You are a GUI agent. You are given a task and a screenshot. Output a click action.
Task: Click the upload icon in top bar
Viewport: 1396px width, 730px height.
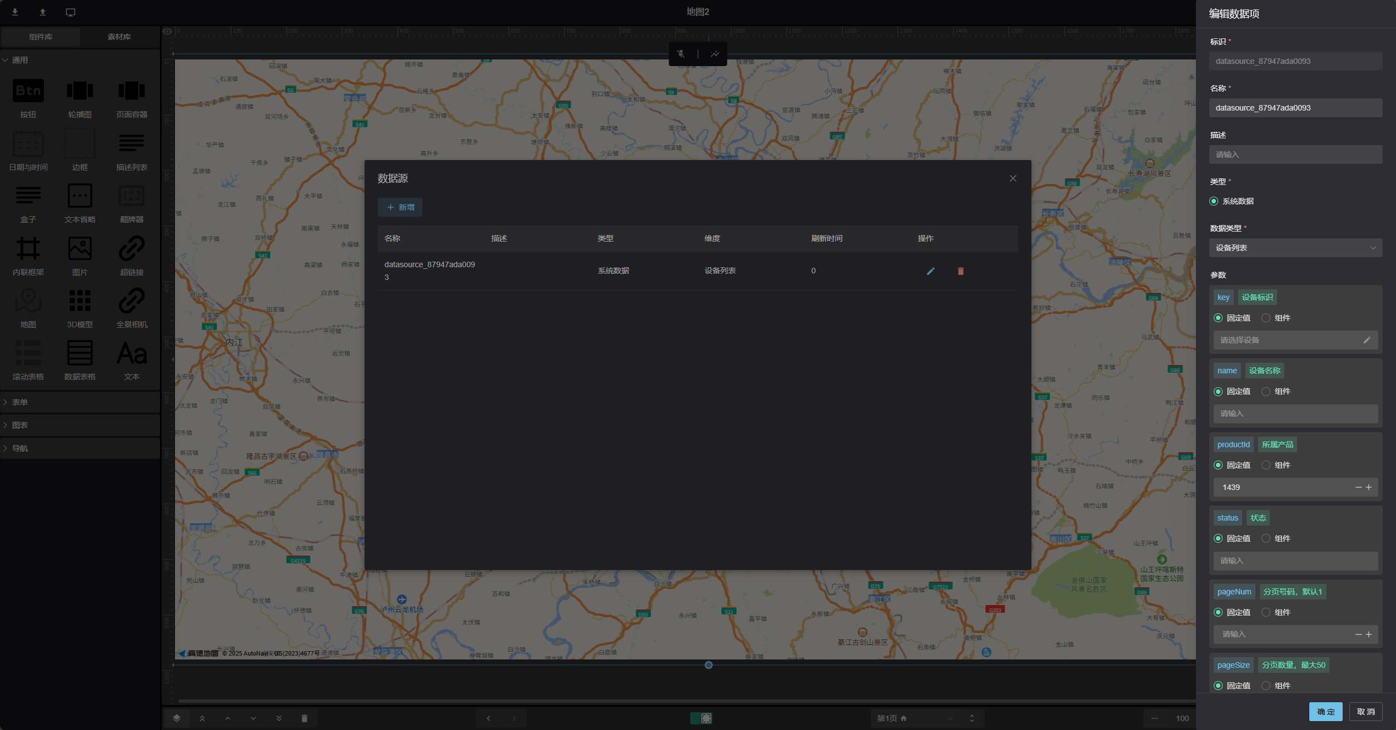[x=43, y=12]
